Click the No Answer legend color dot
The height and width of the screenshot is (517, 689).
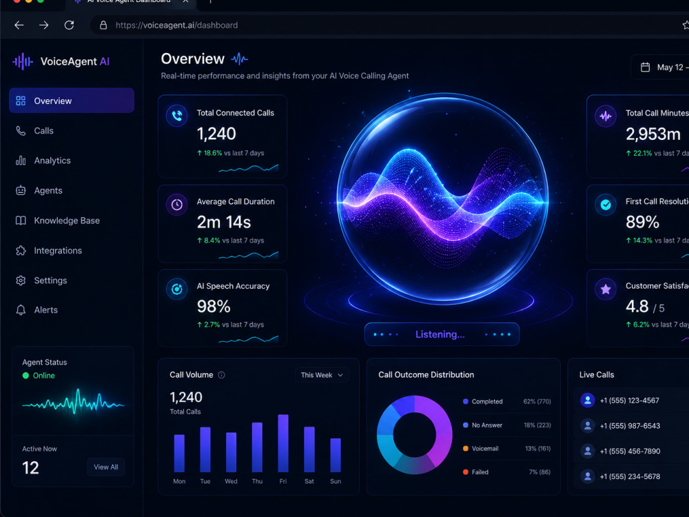[466, 425]
